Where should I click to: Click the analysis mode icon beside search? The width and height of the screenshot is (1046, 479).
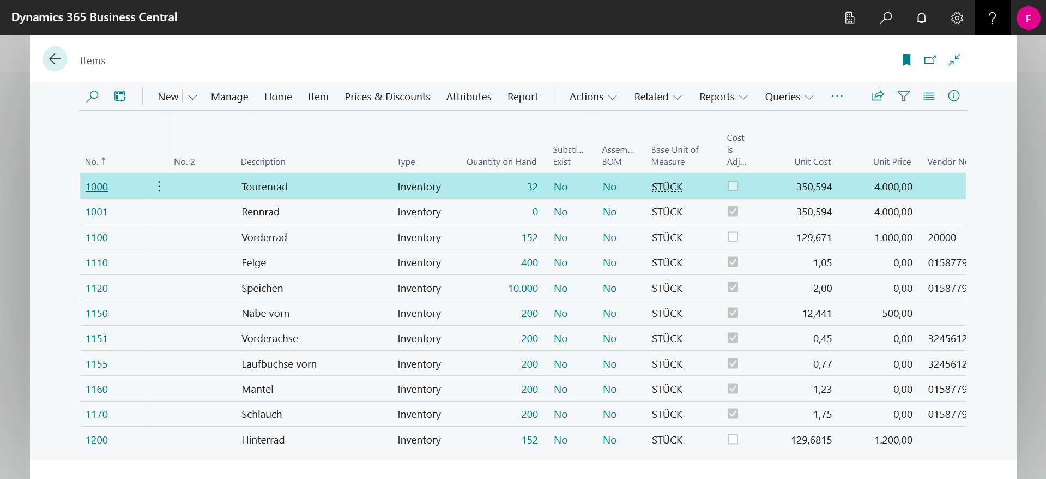tap(120, 97)
